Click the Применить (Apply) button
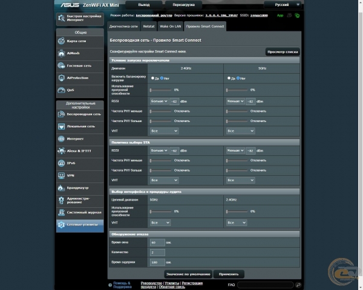 click(229, 274)
